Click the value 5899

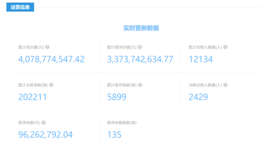point(117,97)
